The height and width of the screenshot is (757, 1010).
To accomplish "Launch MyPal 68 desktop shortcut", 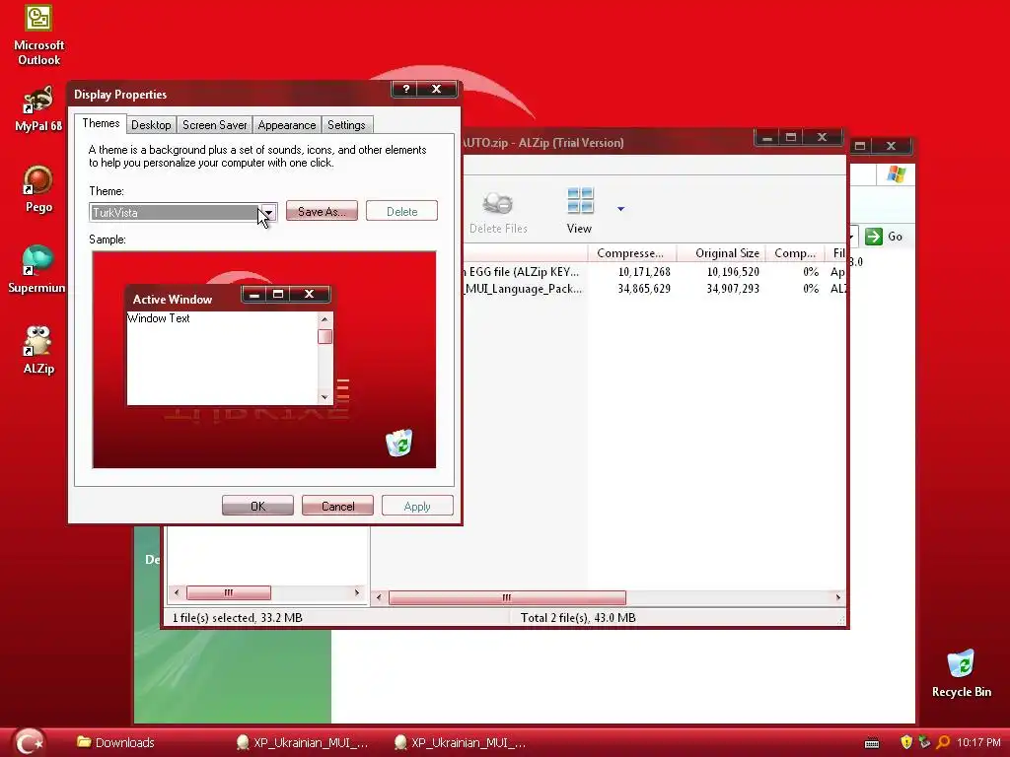I will pyautogui.click(x=38, y=108).
